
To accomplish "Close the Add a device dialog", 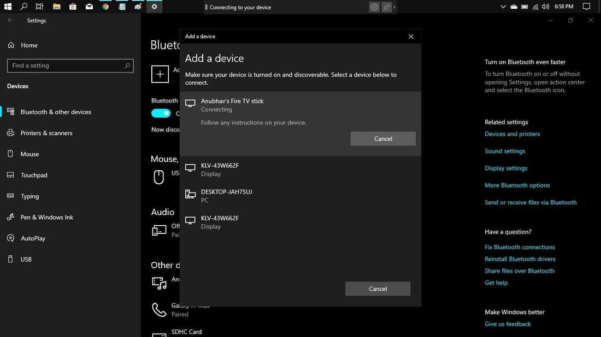I will click(411, 37).
